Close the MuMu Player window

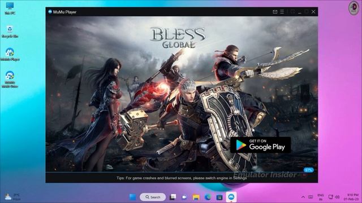[x=313, y=12]
